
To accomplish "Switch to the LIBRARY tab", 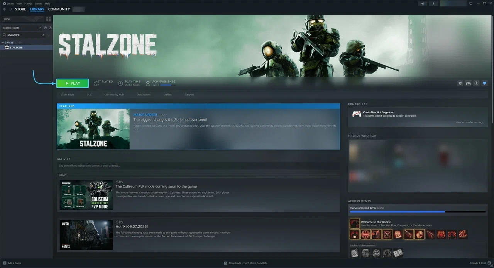I will pos(37,9).
